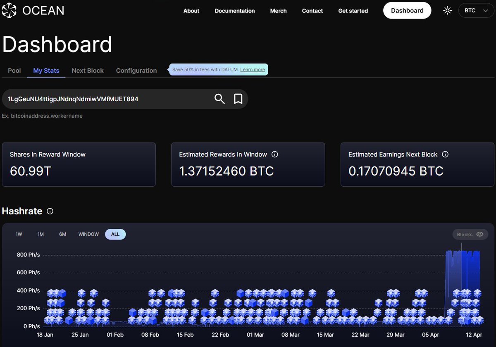
Task: Select the 6M chart range
Action: [62, 234]
